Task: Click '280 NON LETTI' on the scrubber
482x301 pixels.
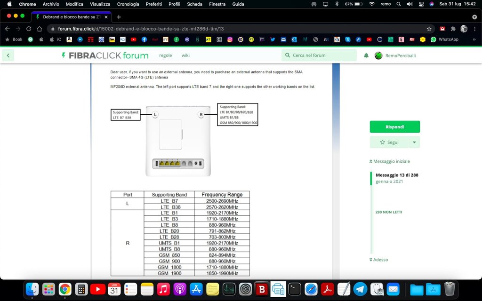Action: 388,212
